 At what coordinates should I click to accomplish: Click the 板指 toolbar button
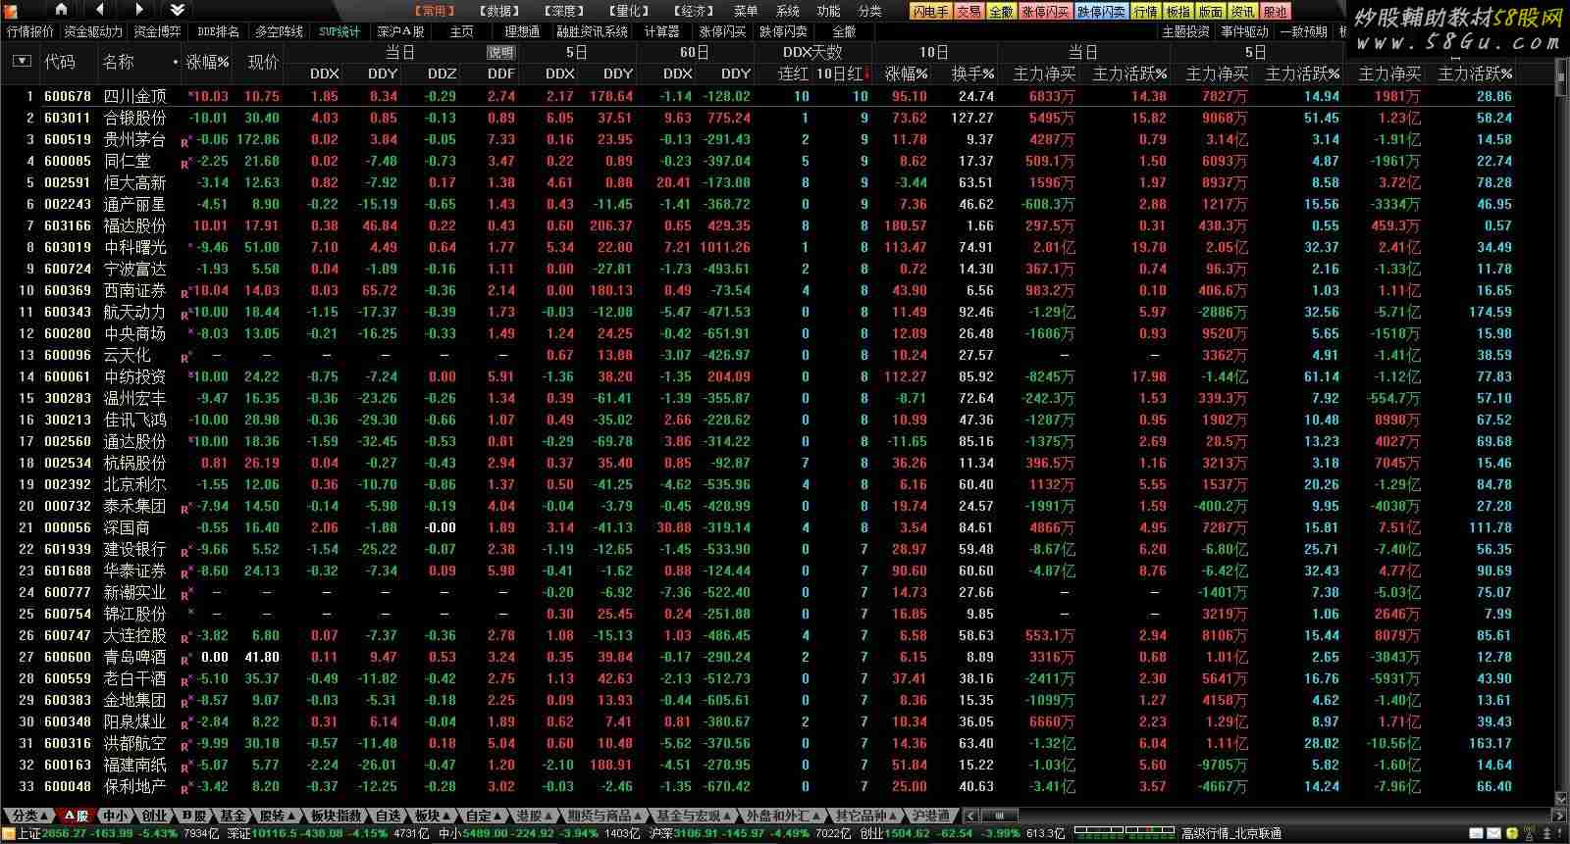pos(1178,12)
